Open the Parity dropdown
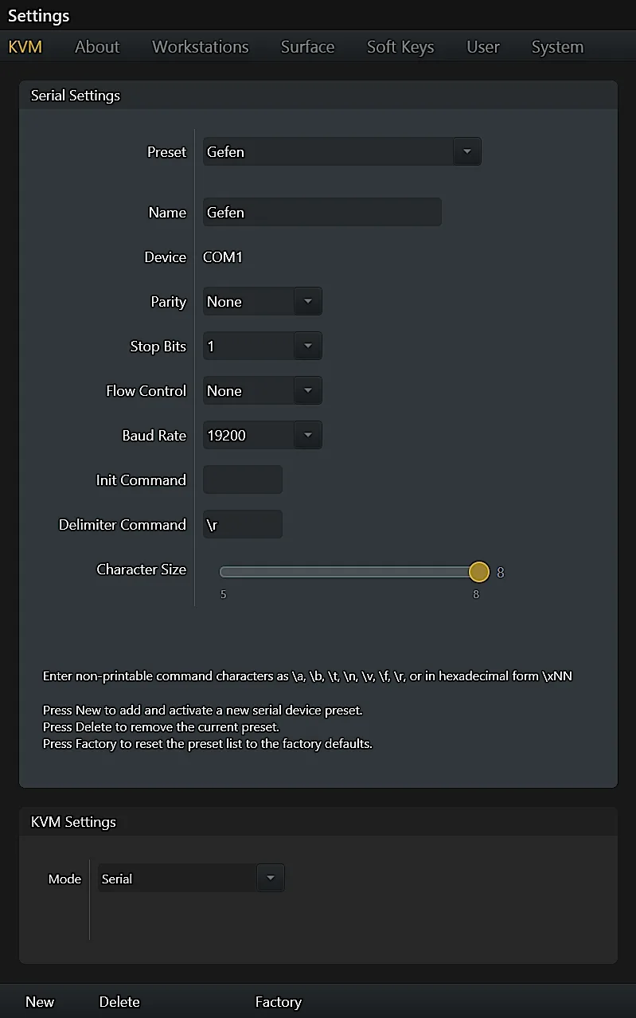 [263, 302]
